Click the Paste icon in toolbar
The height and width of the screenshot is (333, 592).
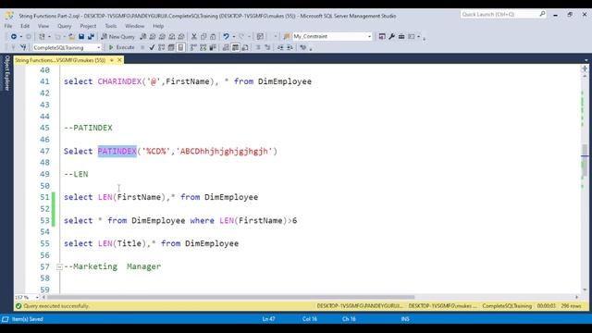click(213, 37)
